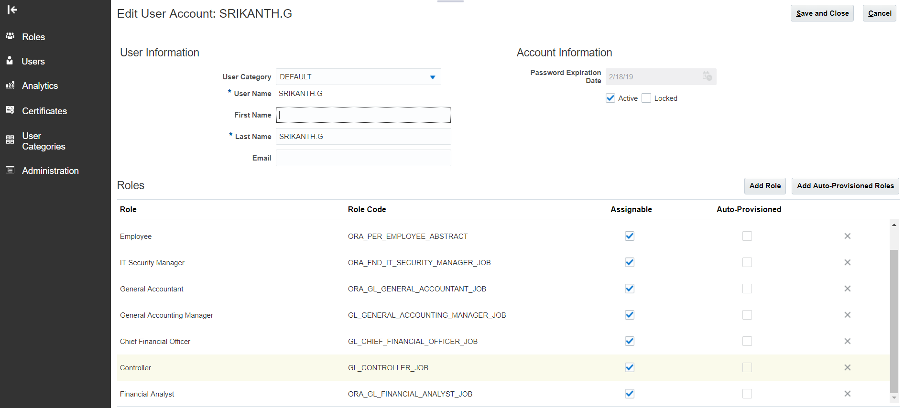Click Add Auto-Provisioned Roles button
This screenshot has height=408, width=904.
tap(845, 186)
